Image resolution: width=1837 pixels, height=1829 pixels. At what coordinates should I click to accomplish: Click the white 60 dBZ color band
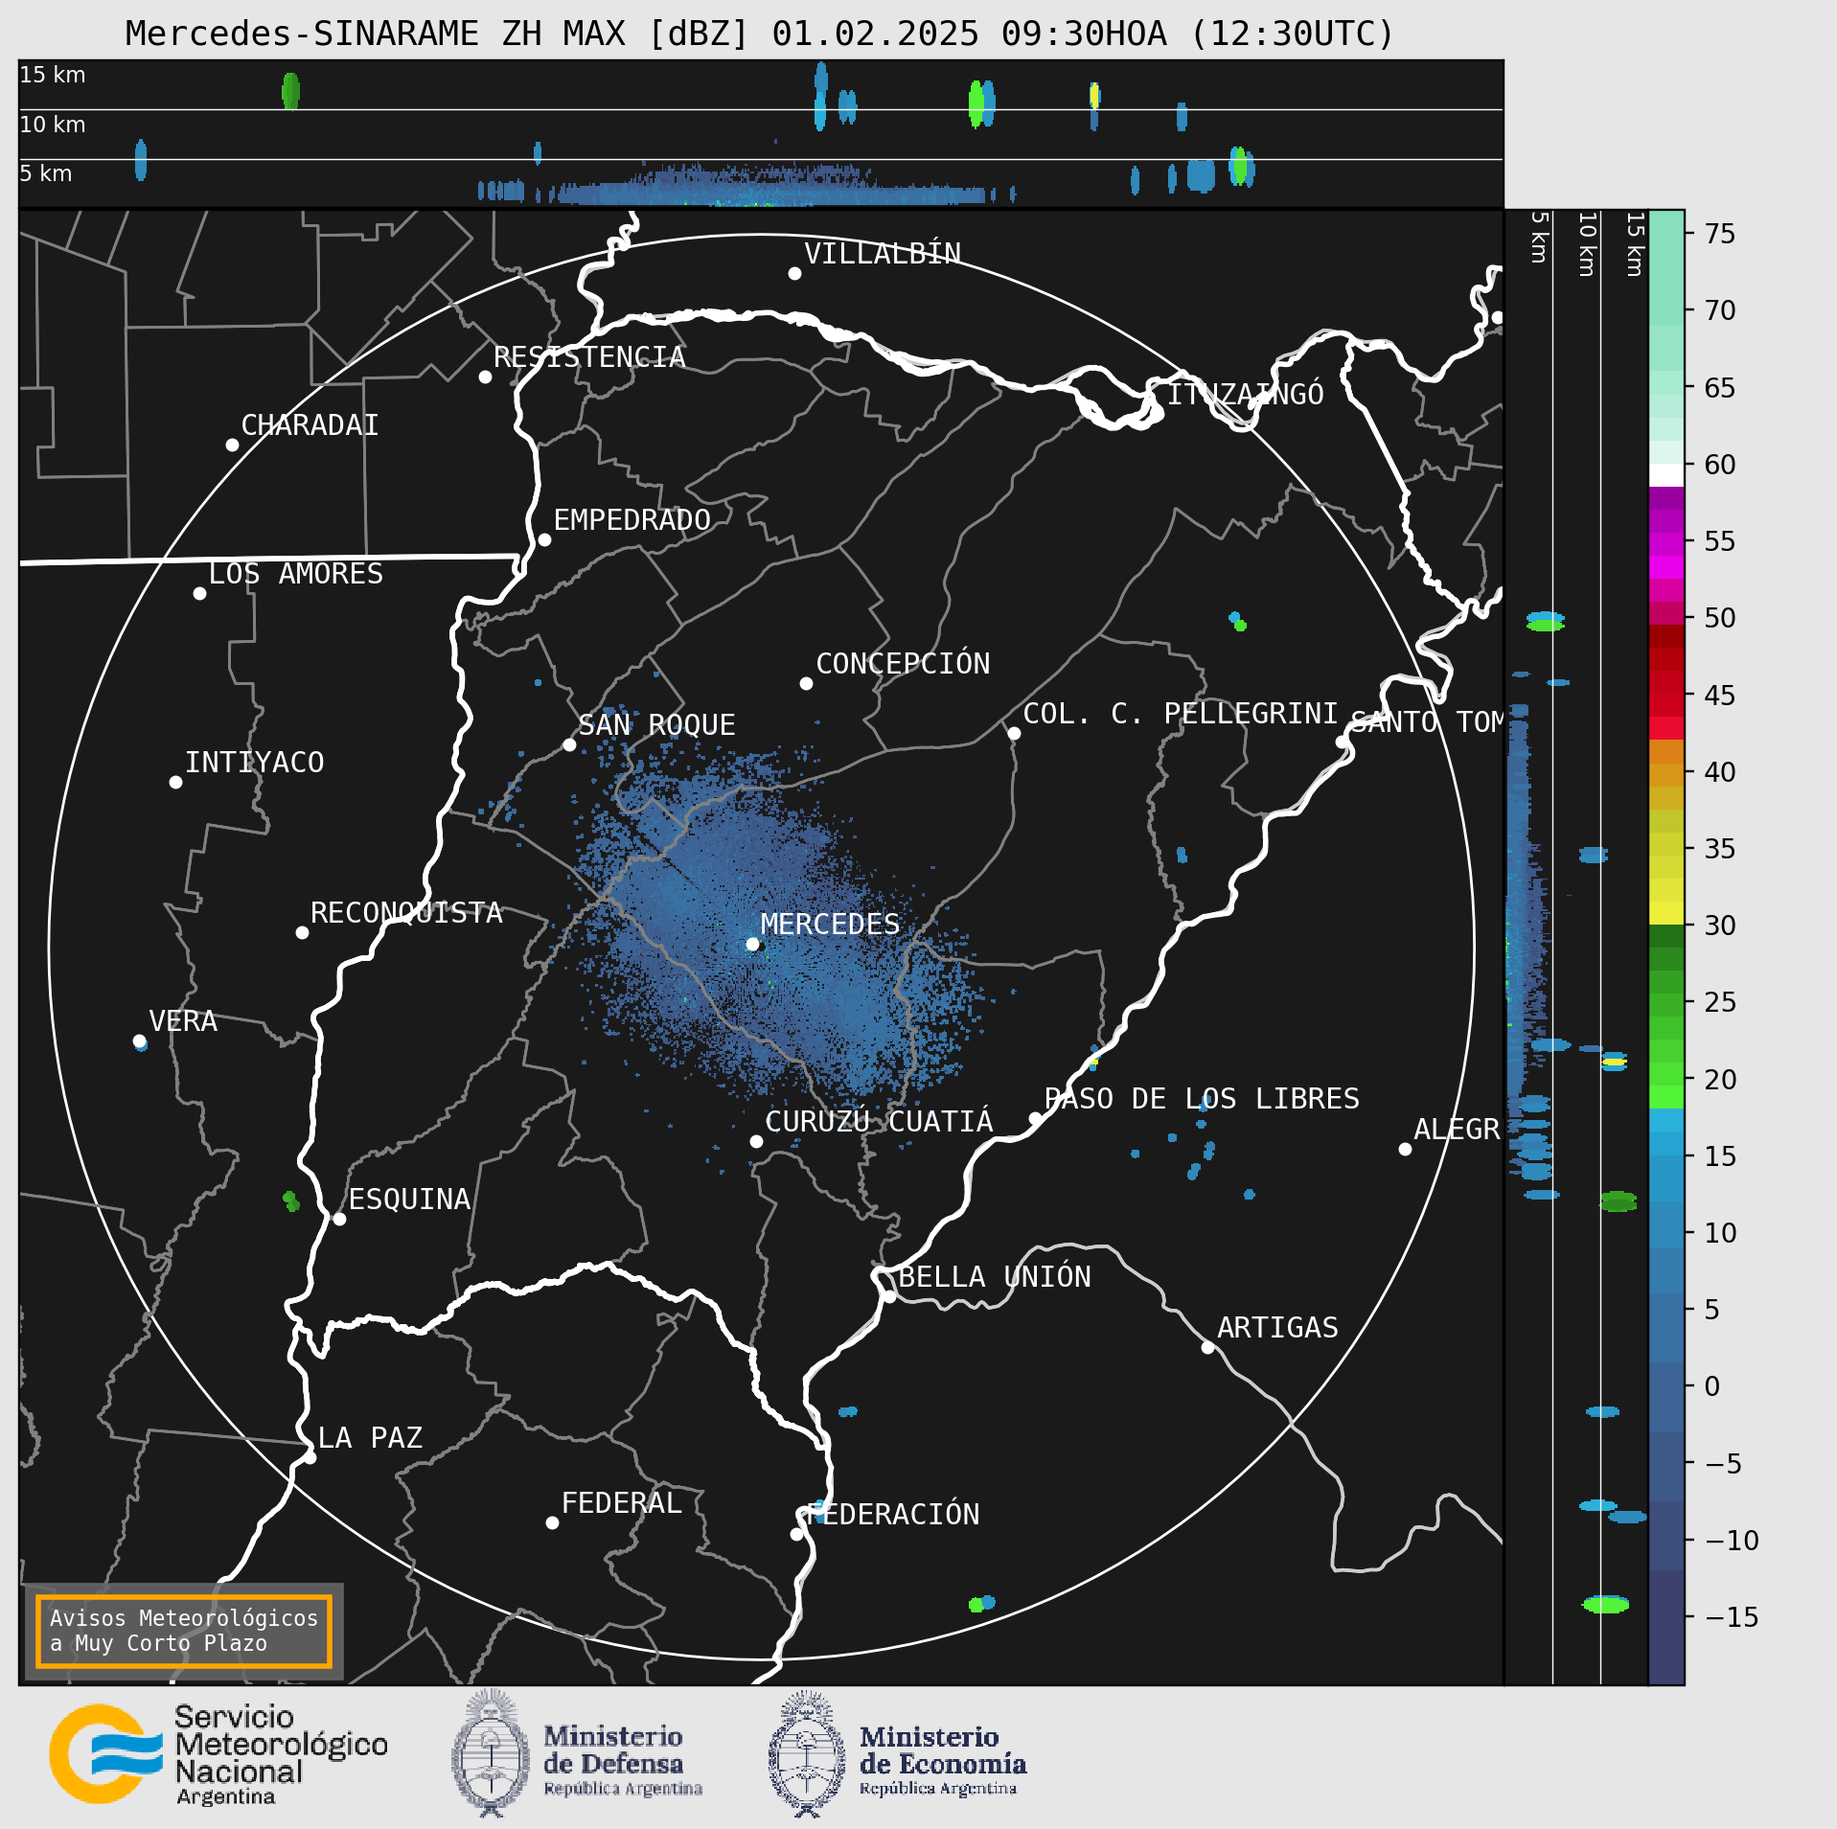click(1666, 475)
